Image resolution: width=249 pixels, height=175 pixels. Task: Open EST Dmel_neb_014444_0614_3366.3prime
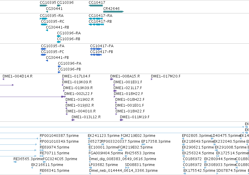(123, 171)
